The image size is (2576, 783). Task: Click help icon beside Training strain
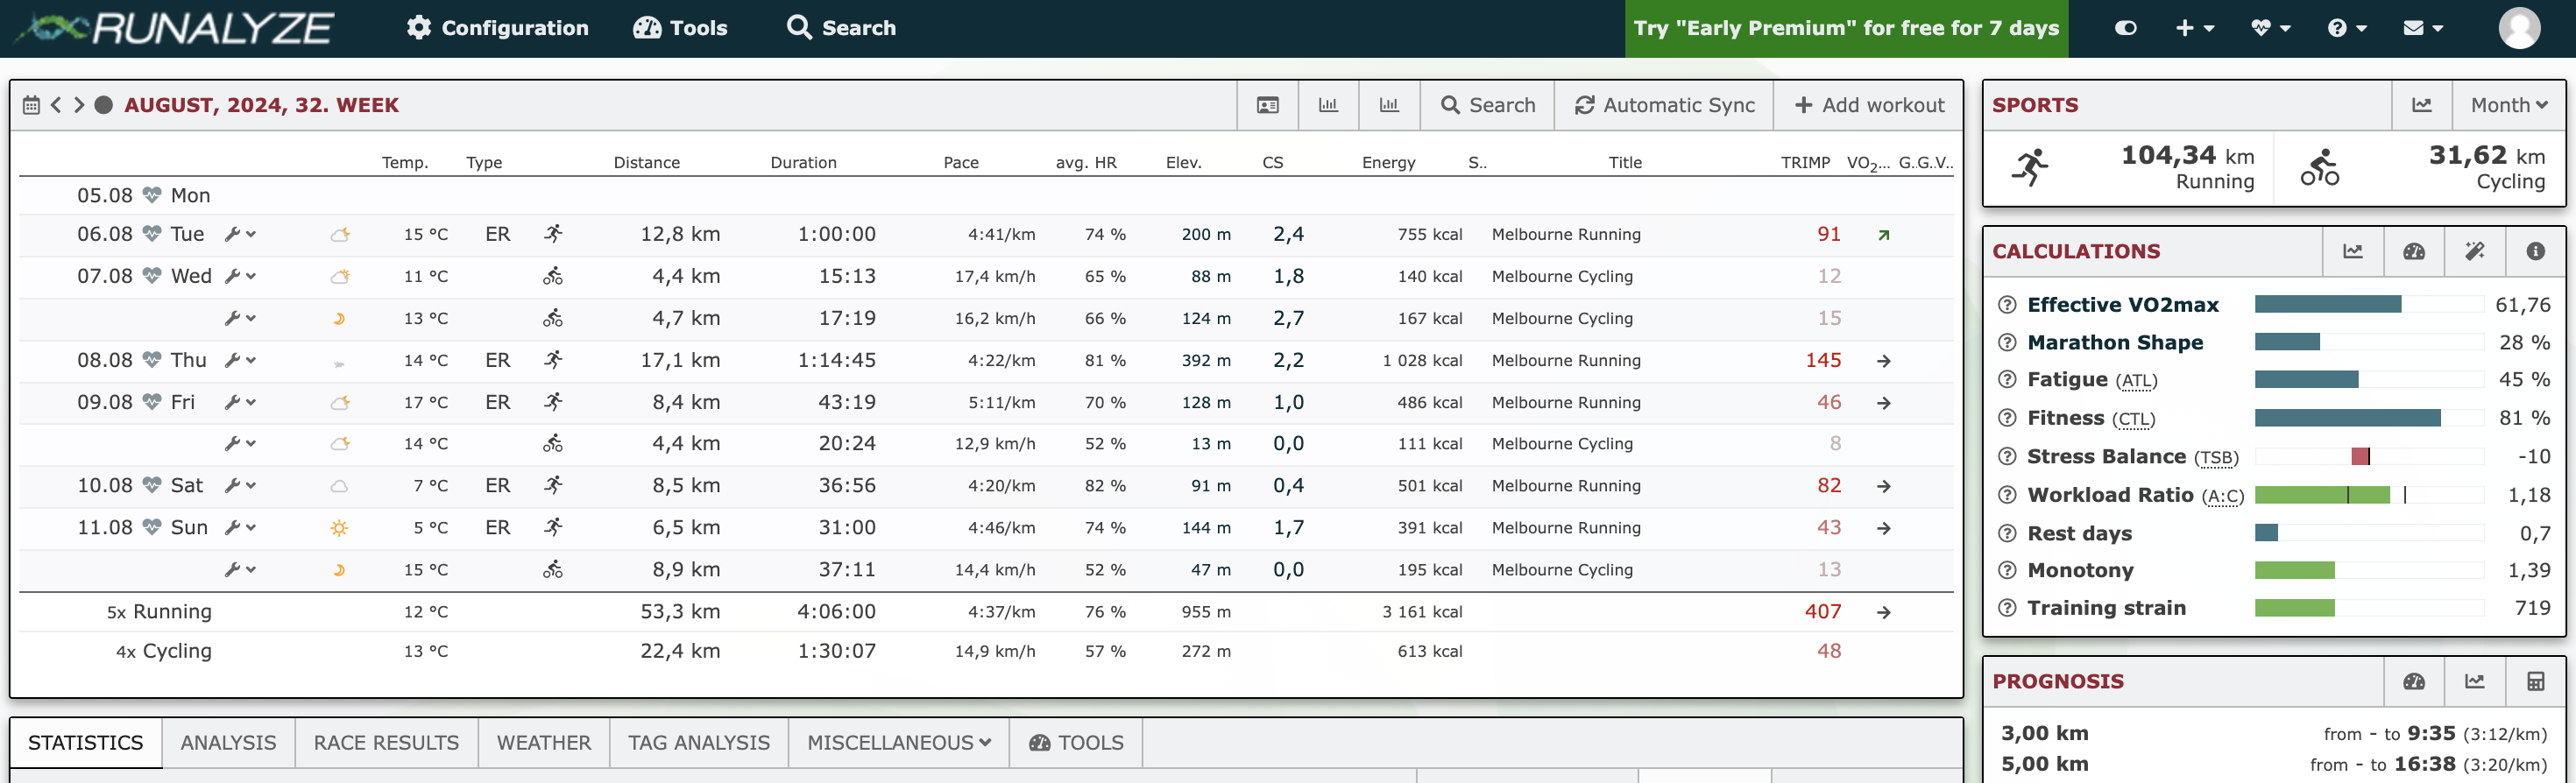[x=2006, y=608]
